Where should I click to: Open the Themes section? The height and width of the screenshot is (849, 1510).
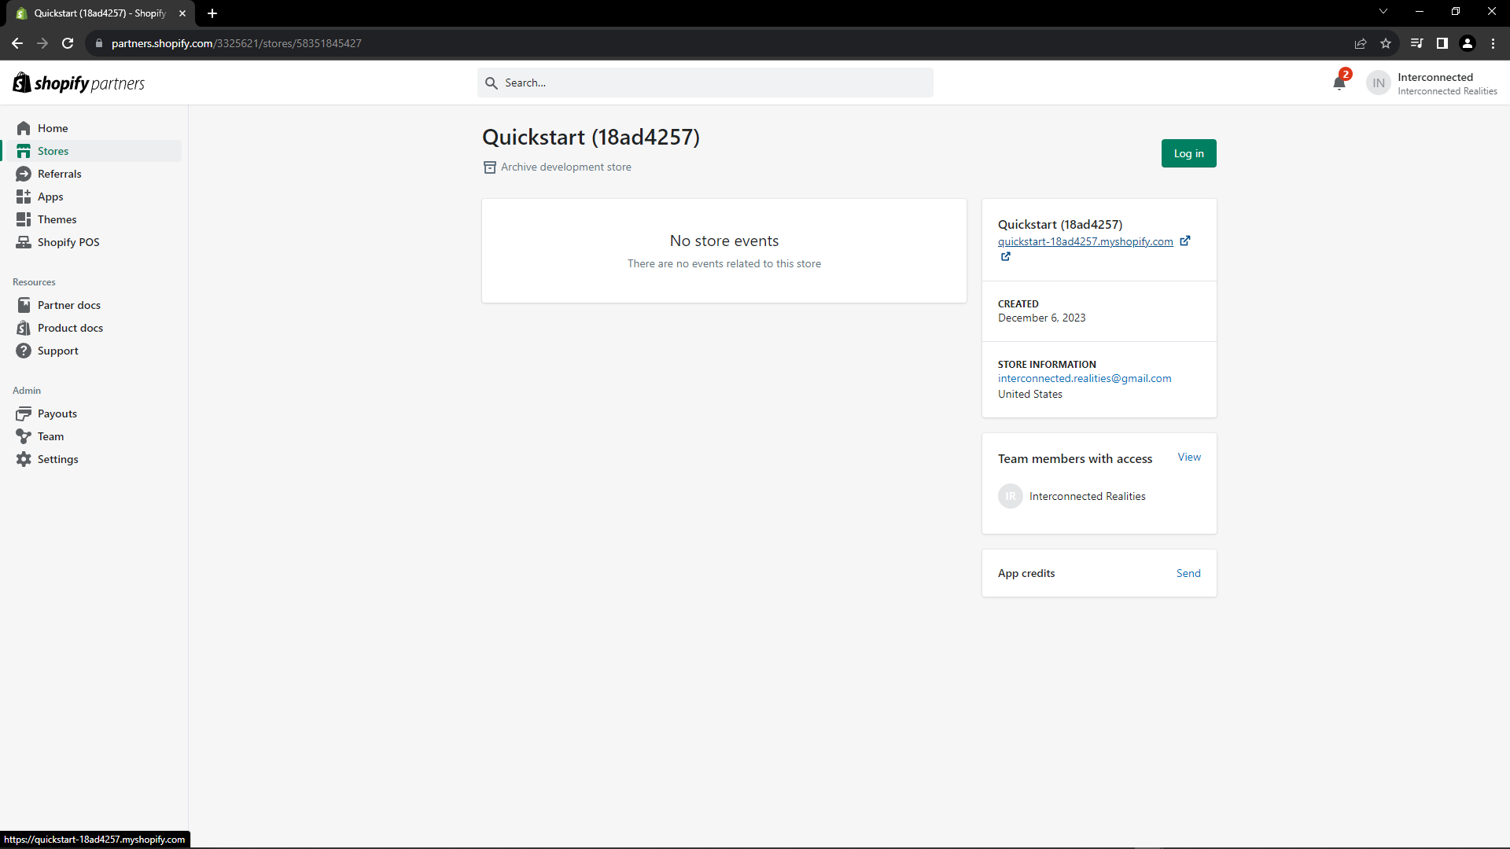(56, 219)
